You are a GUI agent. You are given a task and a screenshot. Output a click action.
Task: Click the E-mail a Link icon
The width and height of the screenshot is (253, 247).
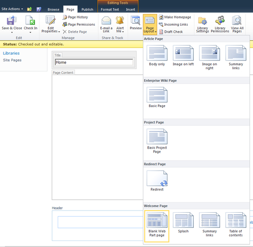click(x=106, y=21)
